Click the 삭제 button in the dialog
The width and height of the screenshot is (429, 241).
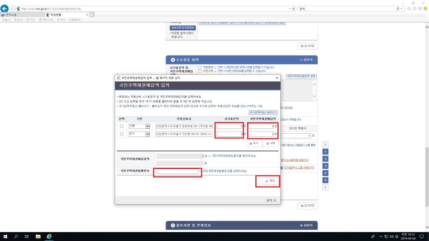(x=270, y=143)
